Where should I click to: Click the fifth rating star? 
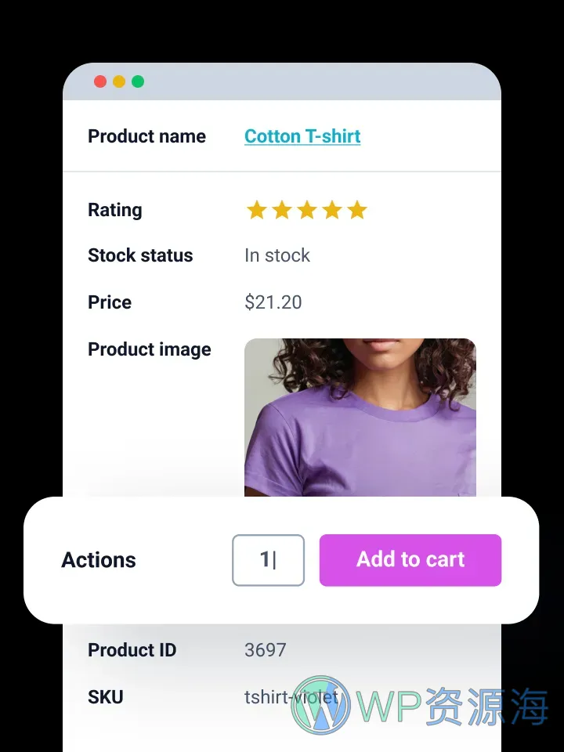tap(357, 210)
